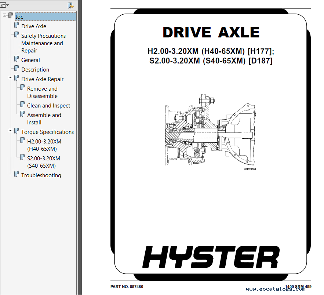Click the Safety Precautions bookmark icon
Screen dimensions: 324x295
coord(16,35)
